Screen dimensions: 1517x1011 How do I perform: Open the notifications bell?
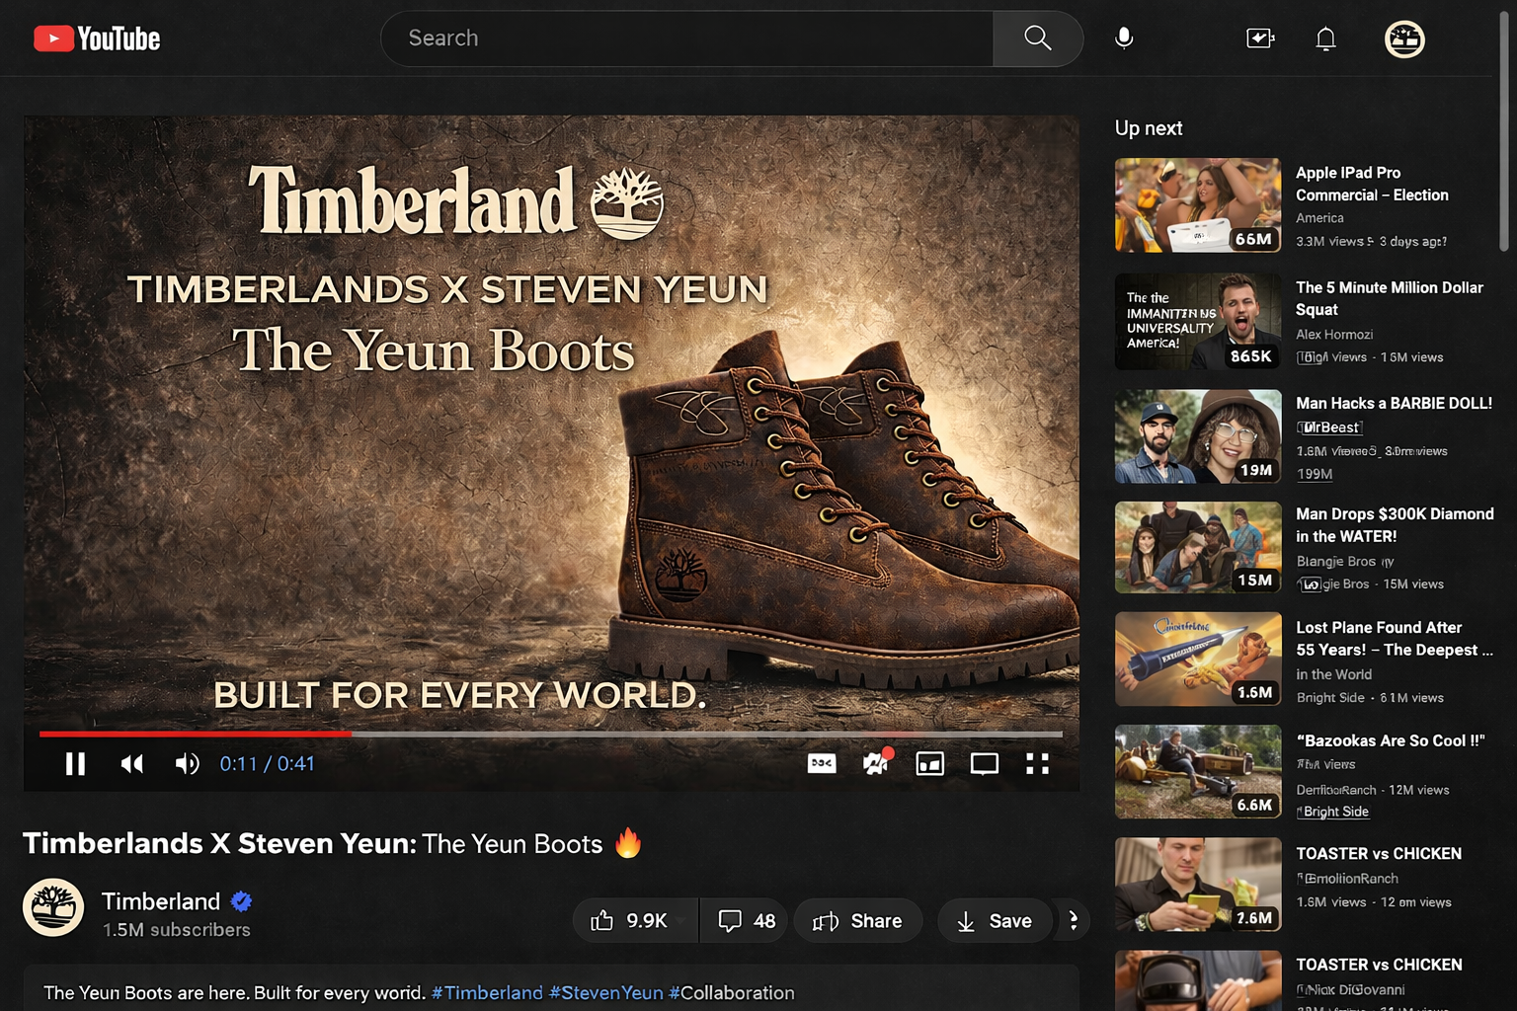1325,39
